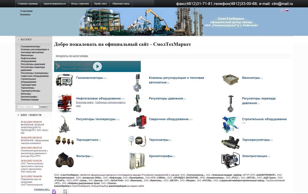
Task: Play the POCHTOY.COM banner video
Action: click(x=97, y=66)
